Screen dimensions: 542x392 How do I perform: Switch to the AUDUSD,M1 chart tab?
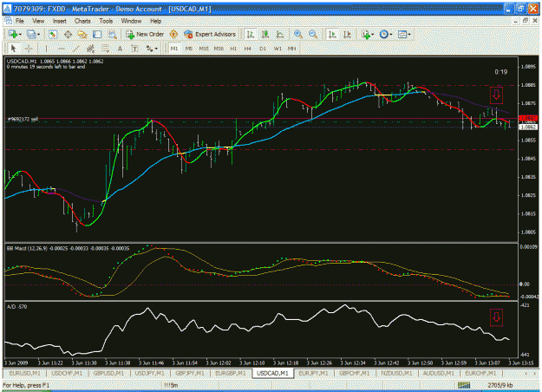click(438, 373)
